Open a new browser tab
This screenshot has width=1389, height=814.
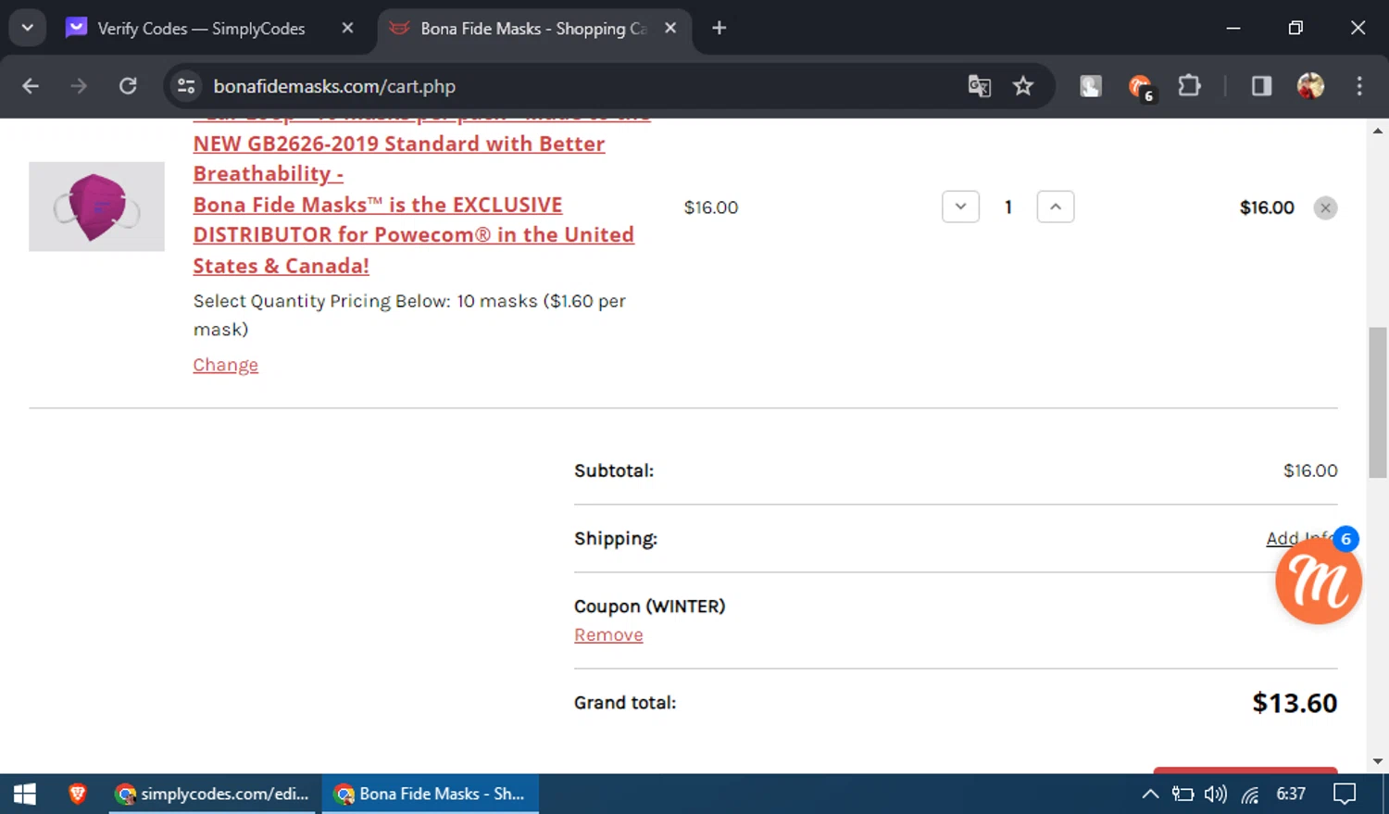720,29
